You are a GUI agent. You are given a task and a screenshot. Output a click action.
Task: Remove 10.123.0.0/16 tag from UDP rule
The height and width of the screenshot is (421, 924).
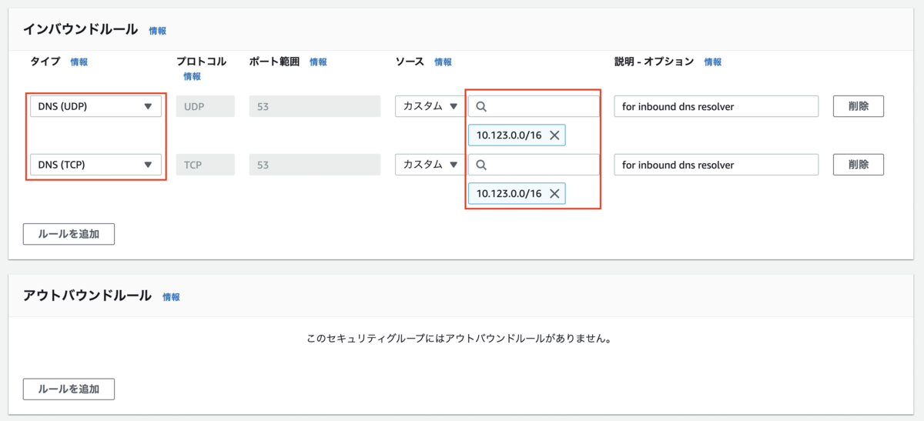[x=554, y=135]
